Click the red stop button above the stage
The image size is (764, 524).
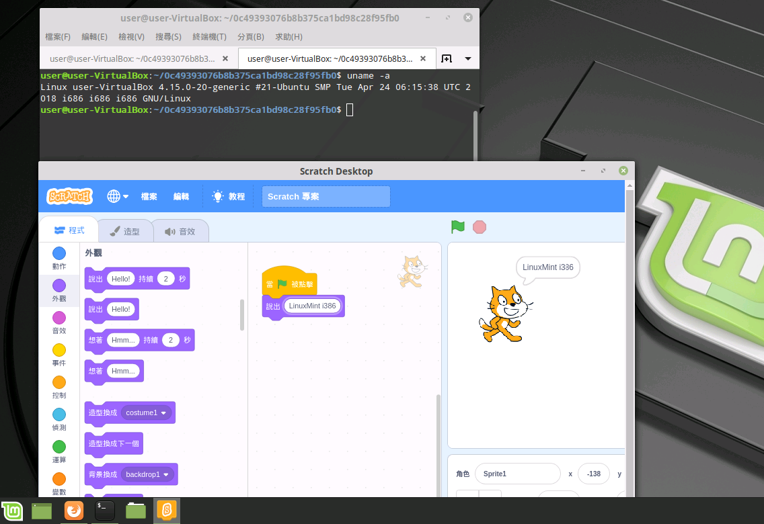(x=480, y=227)
